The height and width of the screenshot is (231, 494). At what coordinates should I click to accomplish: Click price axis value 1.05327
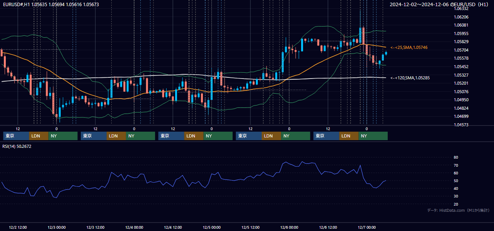(x=461, y=75)
